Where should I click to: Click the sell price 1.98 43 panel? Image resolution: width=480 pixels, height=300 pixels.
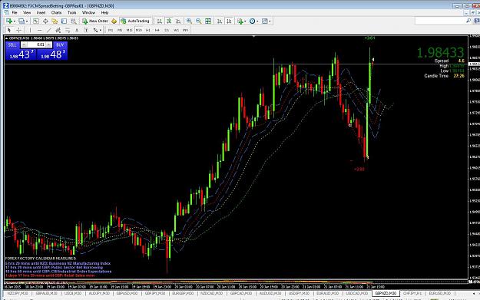[21, 54]
